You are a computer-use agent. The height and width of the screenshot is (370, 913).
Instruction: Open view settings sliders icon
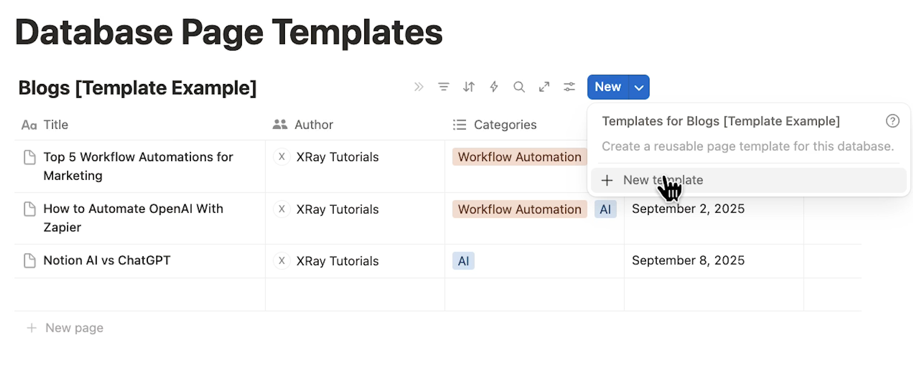tap(569, 87)
